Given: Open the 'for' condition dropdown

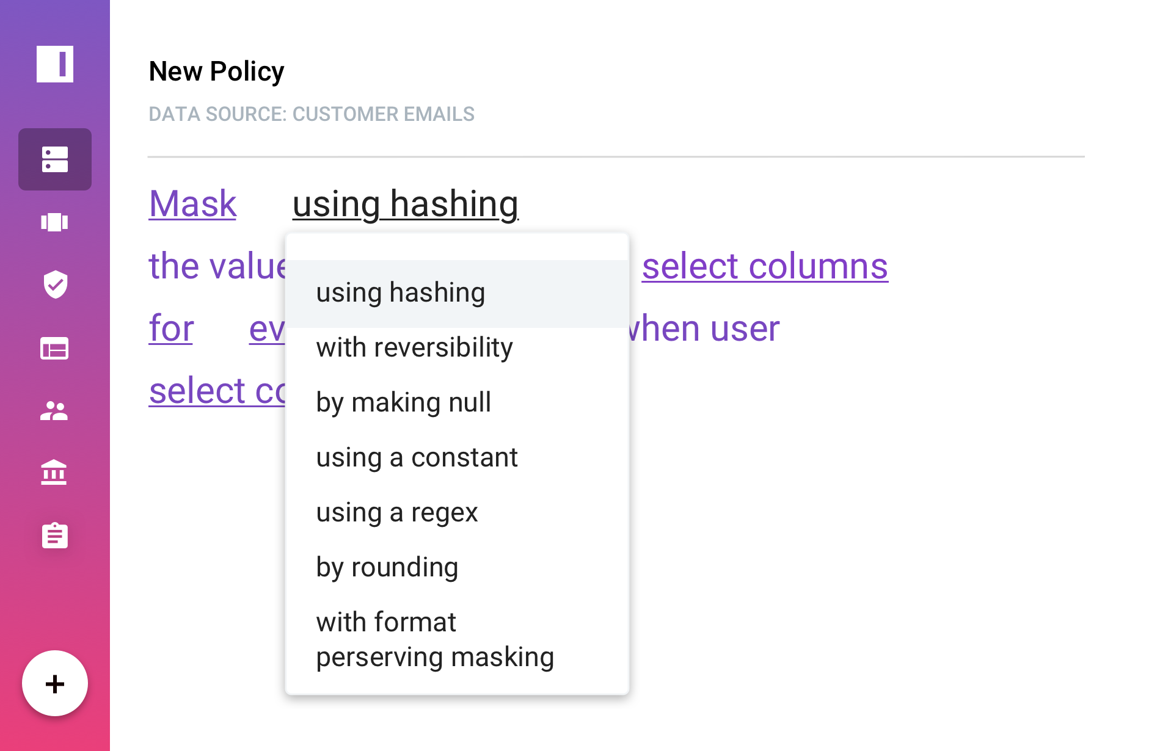Looking at the screenshot, I should pyautogui.click(x=171, y=328).
